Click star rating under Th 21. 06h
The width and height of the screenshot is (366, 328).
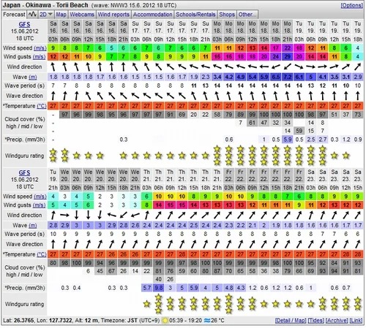(158, 304)
